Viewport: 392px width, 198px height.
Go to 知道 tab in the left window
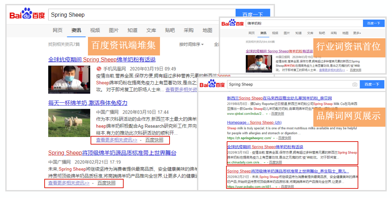(x=133, y=30)
